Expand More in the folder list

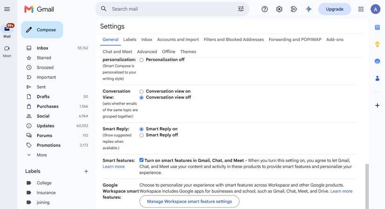[42, 155]
